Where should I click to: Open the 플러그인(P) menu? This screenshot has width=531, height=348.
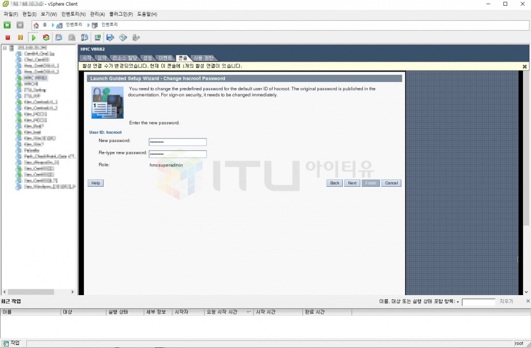click(x=120, y=14)
